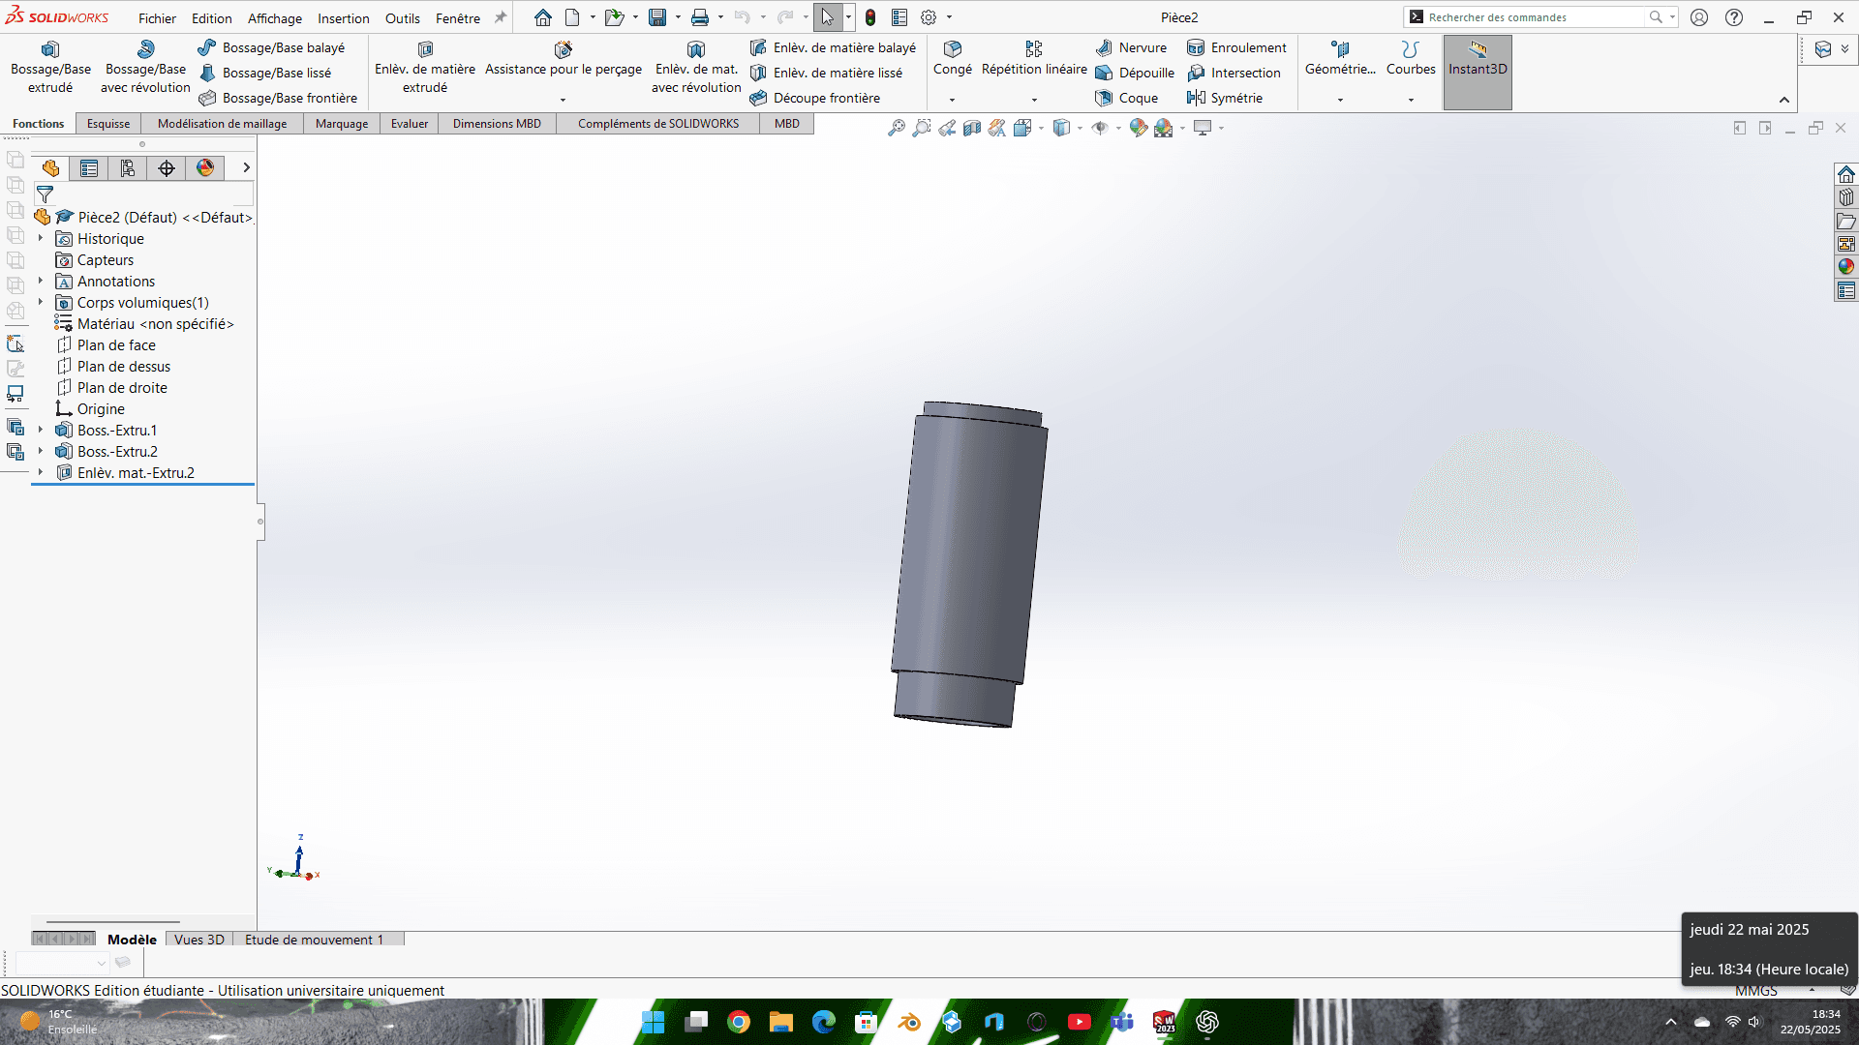Image resolution: width=1859 pixels, height=1045 pixels.
Task: Expand the Historique tree node
Action: point(41,238)
